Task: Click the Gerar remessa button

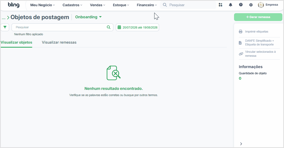Action: point(258,17)
